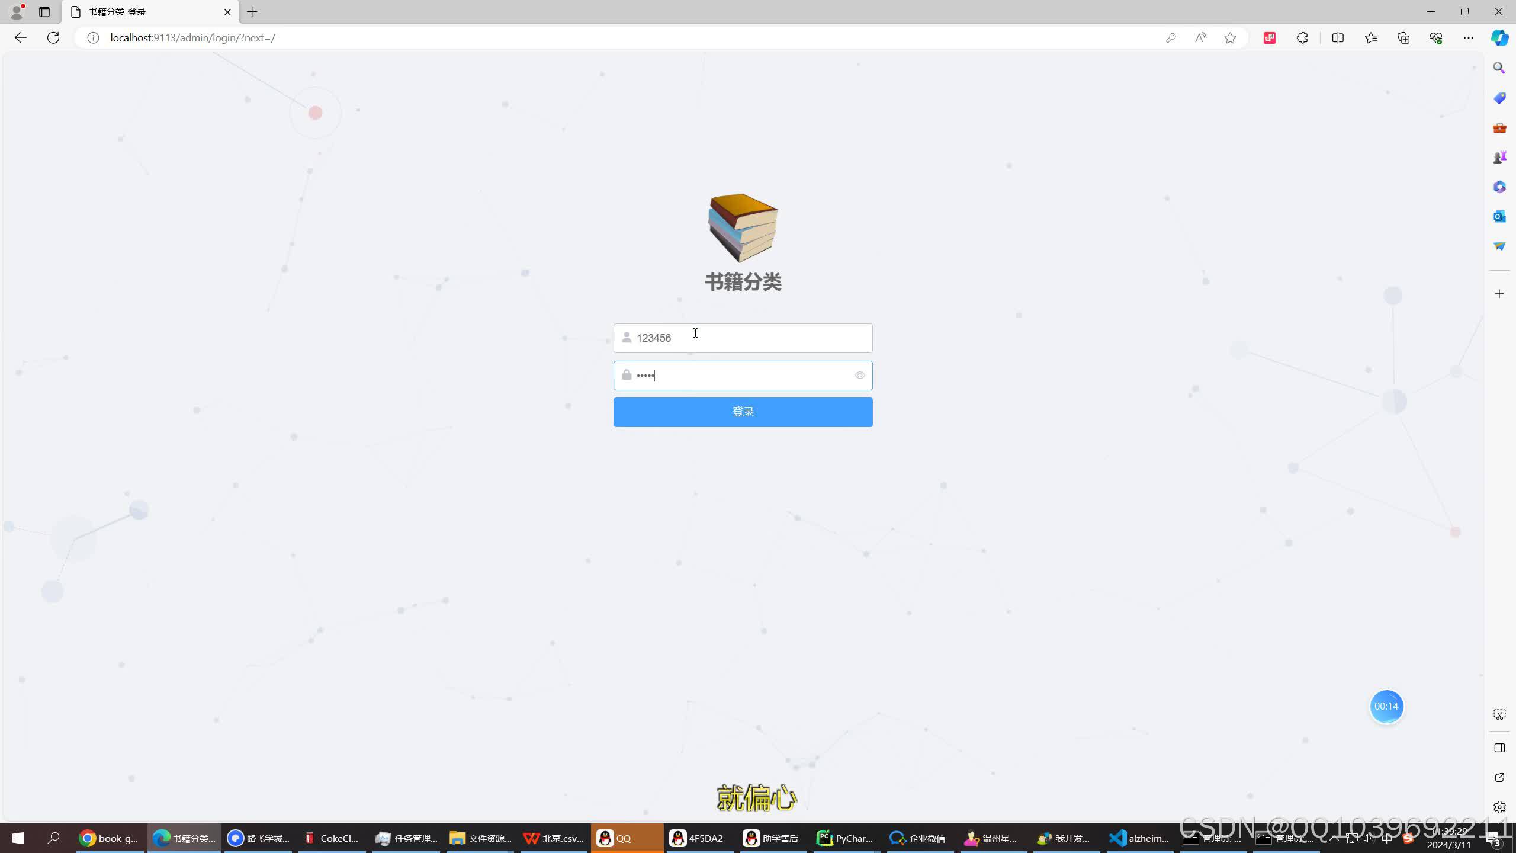Open the Collections icon
The height and width of the screenshot is (853, 1516).
pyautogui.click(x=1403, y=38)
